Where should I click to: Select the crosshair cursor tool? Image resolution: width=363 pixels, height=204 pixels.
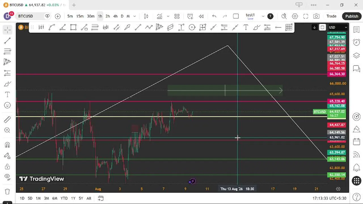click(x=7, y=30)
